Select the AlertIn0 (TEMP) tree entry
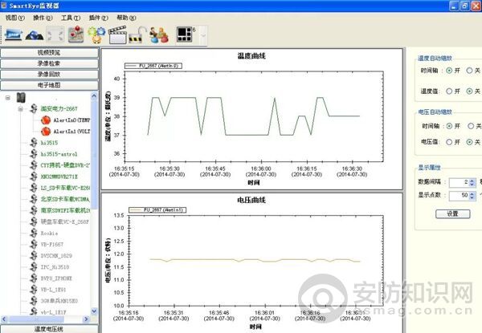This screenshot has height=333, width=482. pyautogui.click(x=71, y=120)
